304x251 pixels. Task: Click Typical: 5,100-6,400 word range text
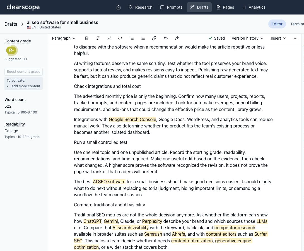pos(21,112)
